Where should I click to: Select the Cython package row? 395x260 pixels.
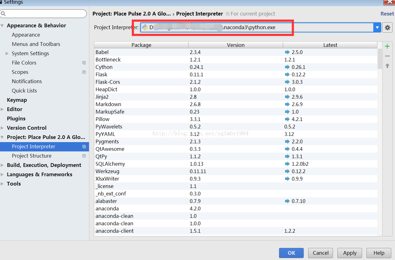coord(236,67)
